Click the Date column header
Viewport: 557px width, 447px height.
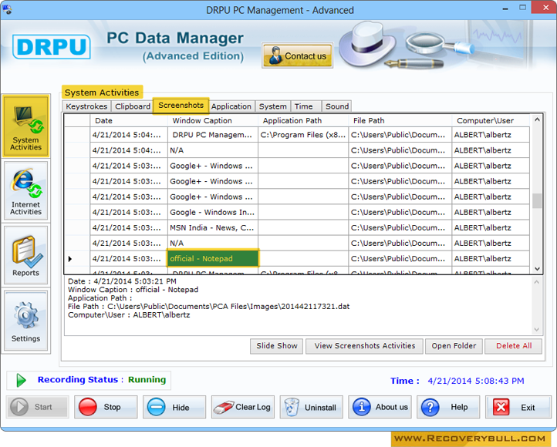tap(129, 121)
